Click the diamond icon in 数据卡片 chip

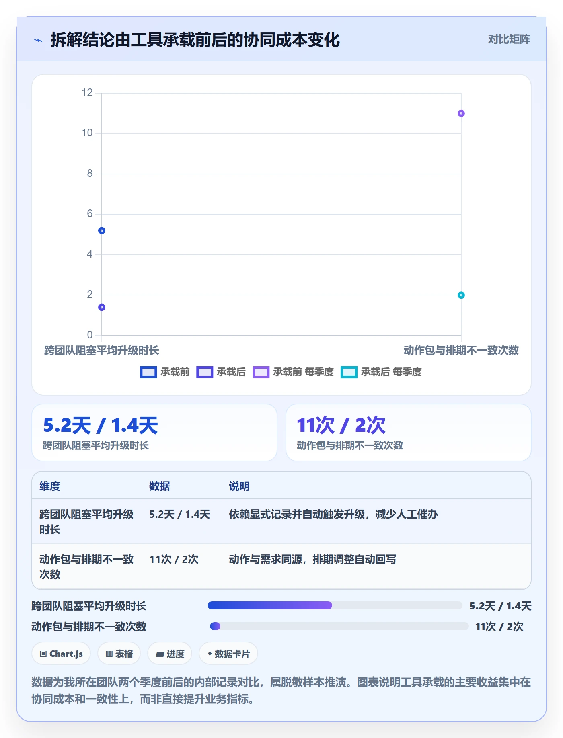[210, 654]
